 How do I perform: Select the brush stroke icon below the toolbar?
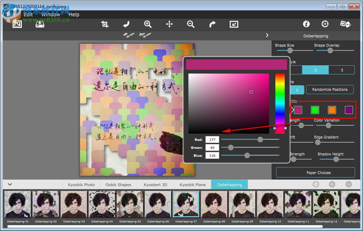129,35
